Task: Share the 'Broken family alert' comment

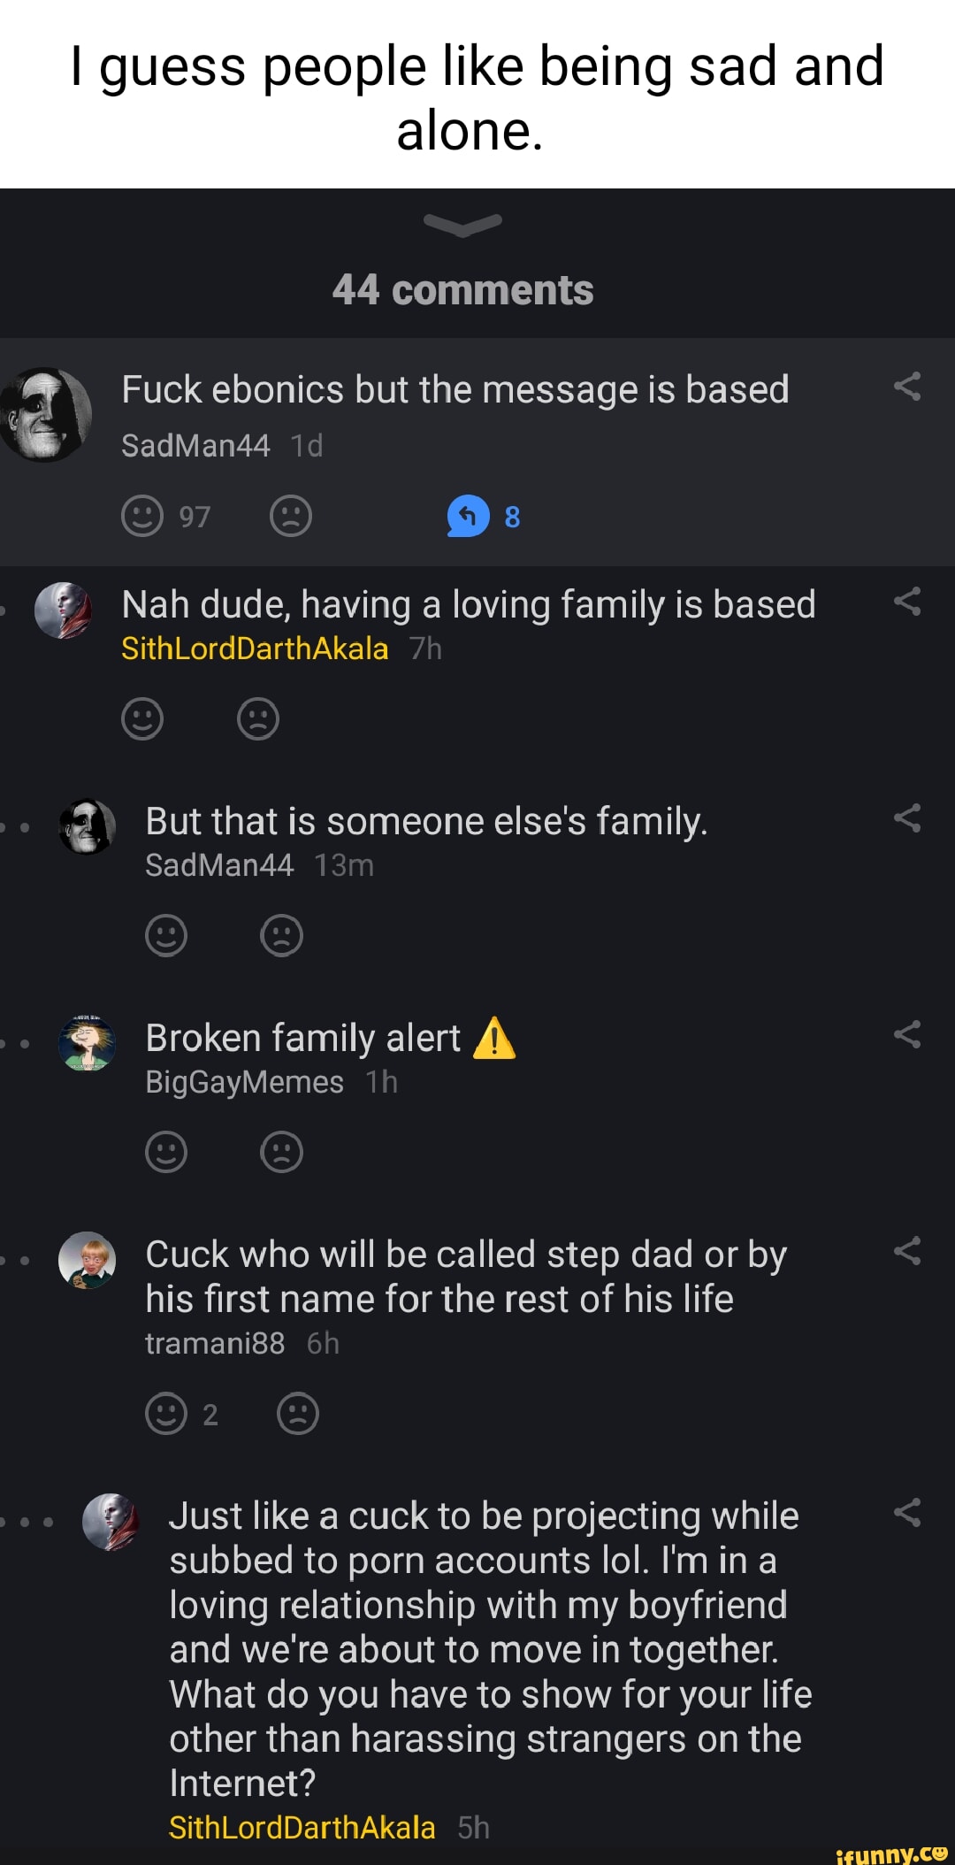Action: point(907,1034)
